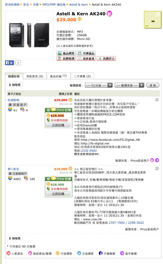Image resolution: width=163 pixels, height=264 pixels.
Task: Open the yellow 評 rating box
Action: 153,20
